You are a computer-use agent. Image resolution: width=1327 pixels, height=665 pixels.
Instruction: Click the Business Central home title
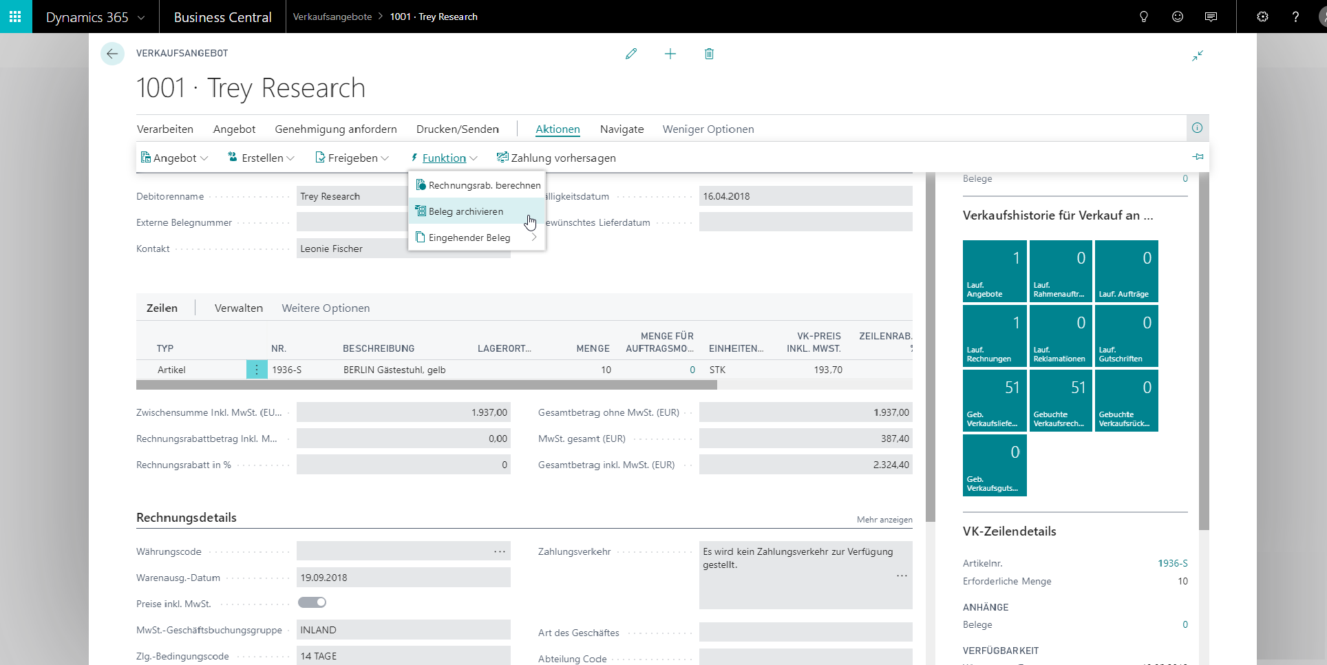point(222,17)
